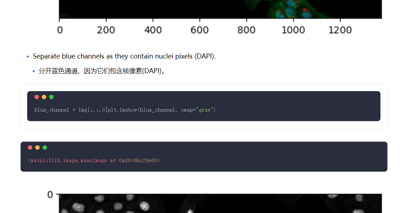Click the blue_channel = img code line
This screenshot has height=213, width=401.
[x=125, y=110]
